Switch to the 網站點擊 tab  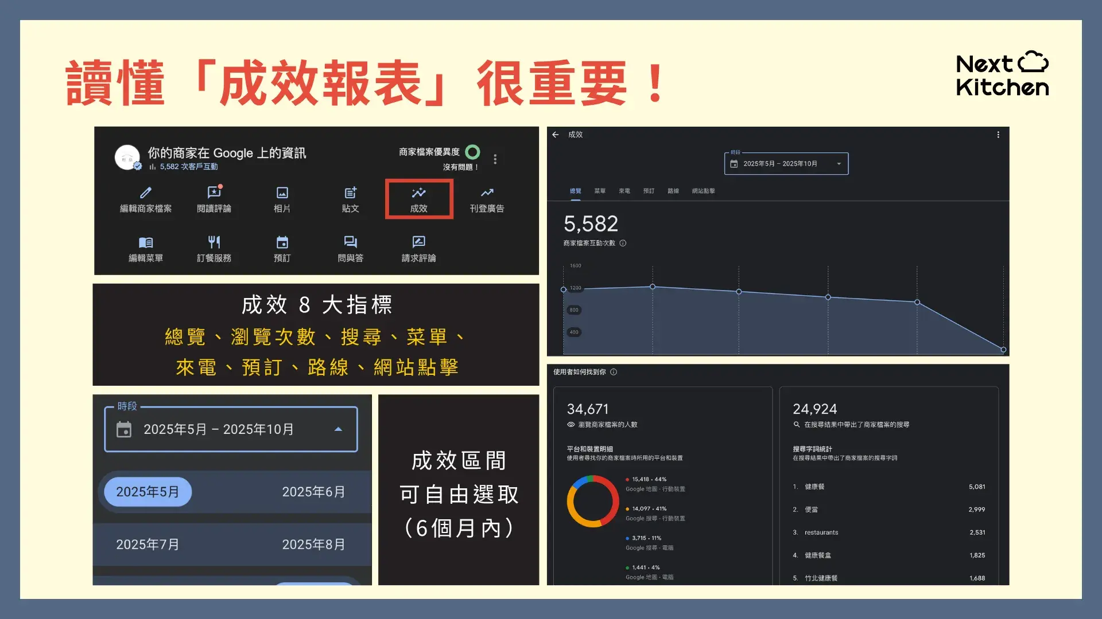pos(703,191)
